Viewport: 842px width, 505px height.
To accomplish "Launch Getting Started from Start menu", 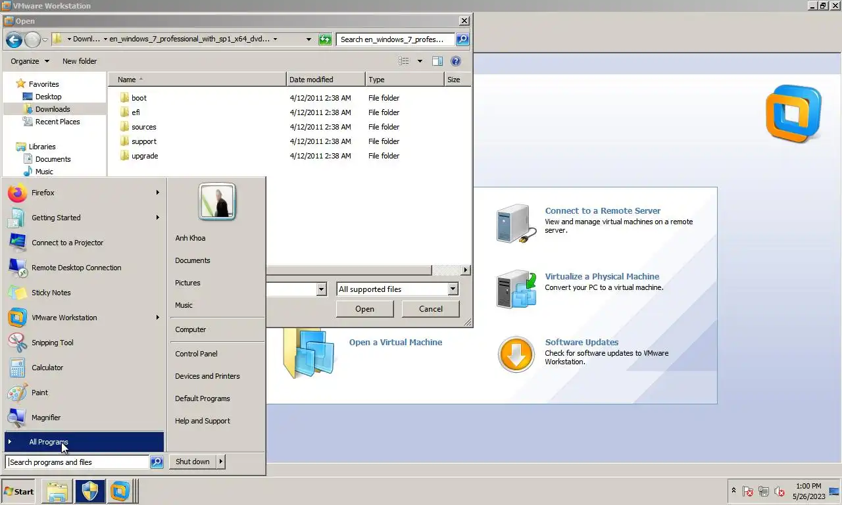I will [x=84, y=218].
